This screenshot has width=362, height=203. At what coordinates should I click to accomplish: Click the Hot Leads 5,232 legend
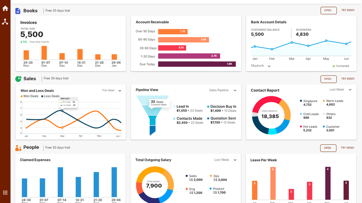308,128
